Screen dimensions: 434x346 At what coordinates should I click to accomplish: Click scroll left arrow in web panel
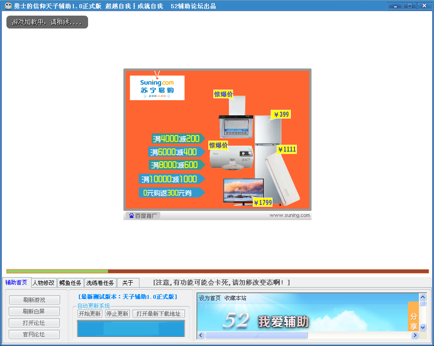[x=201, y=335]
